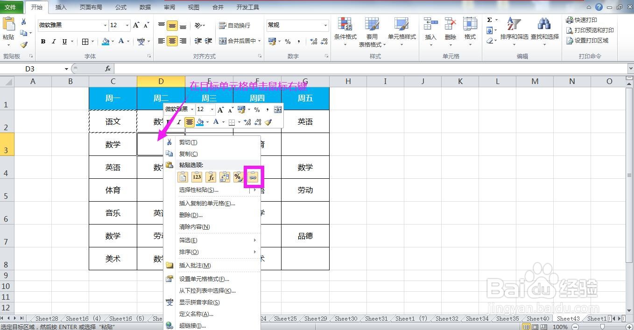Click the Paste Link option icon

tap(253, 177)
